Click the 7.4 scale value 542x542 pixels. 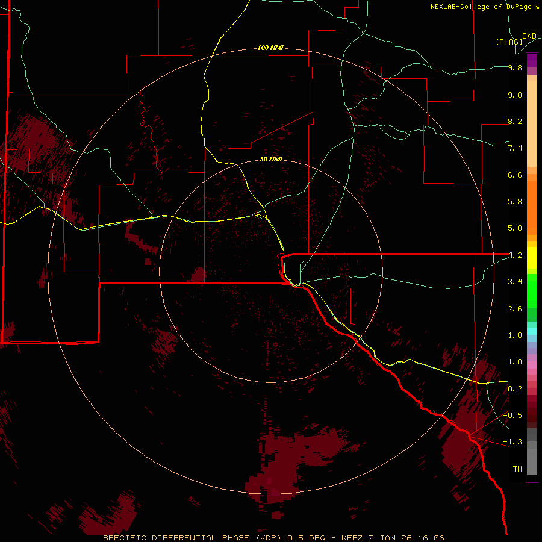click(x=515, y=148)
